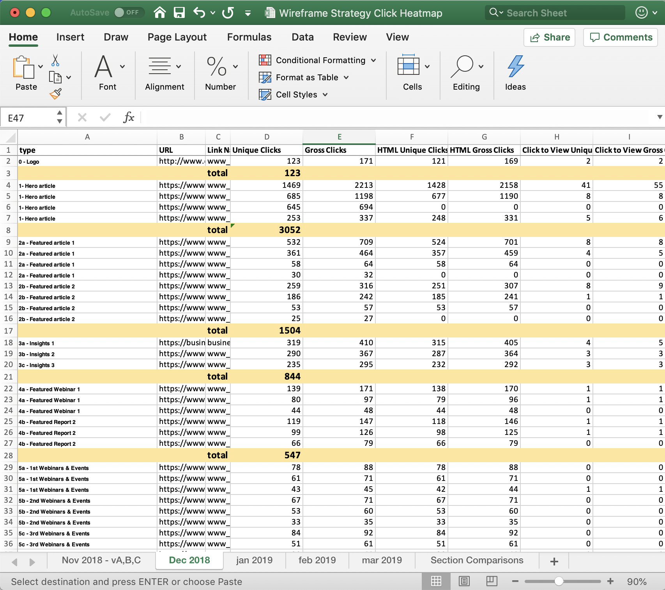Image resolution: width=665 pixels, height=590 pixels.
Task: Open Cell Styles menu
Action: click(294, 94)
